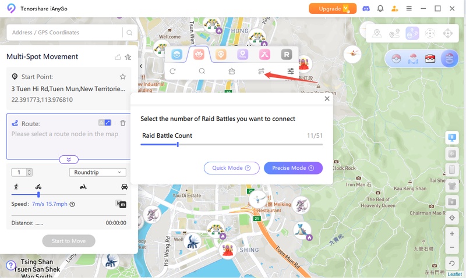Focus the Address / GPS Coordinates field

coord(64,33)
